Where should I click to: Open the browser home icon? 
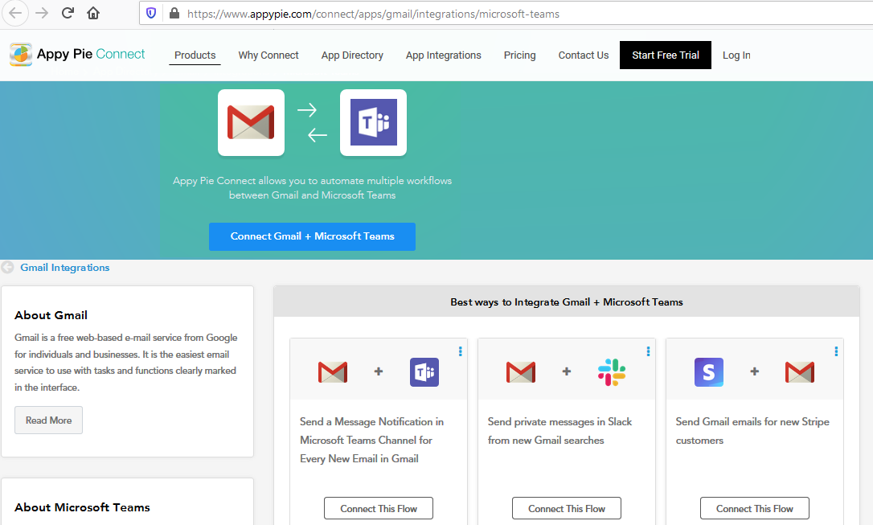(x=93, y=14)
